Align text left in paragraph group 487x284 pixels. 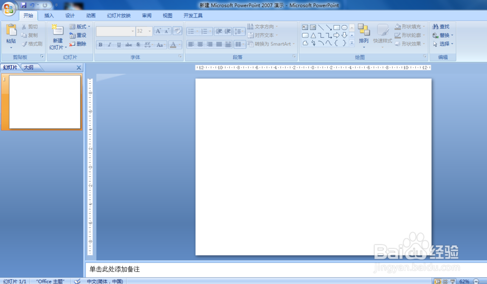tap(191, 44)
